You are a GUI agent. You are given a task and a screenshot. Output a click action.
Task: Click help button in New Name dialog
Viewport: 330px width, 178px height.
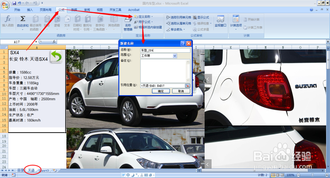coord(183,43)
